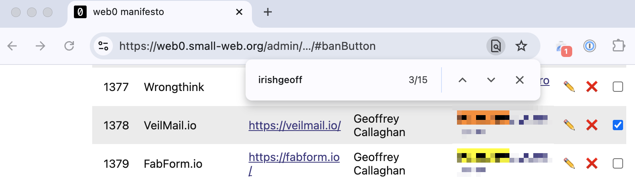Click the pencil edit icon for VeilMail.io
Screen dimensions: 635x182
[x=569, y=125]
